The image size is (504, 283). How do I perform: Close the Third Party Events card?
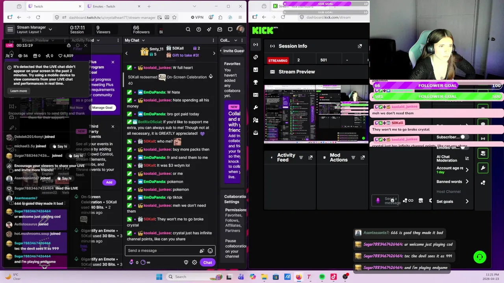(x=113, y=127)
